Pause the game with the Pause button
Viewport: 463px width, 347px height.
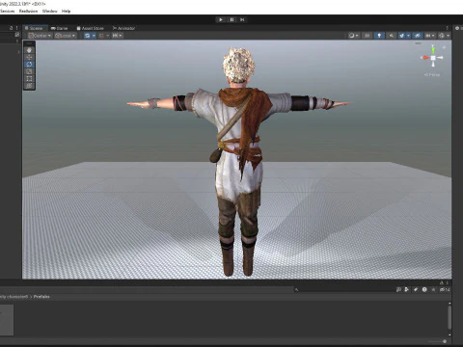pyautogui.click(x=231, y=19)
